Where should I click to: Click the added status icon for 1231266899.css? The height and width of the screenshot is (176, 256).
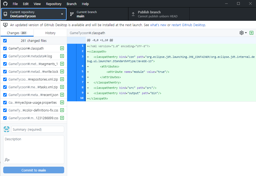pos(62,118)
